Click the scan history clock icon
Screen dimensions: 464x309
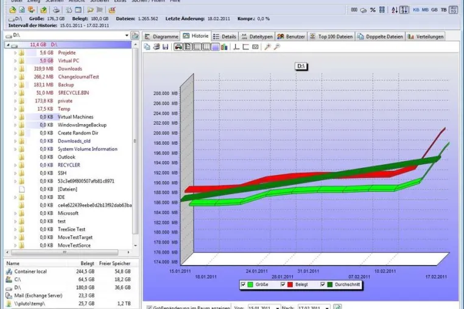tap(69, 10)
